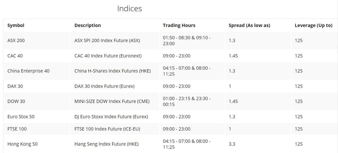Select the Euro Stox 50 symbol
338x153 pixels.
point(21,117)
